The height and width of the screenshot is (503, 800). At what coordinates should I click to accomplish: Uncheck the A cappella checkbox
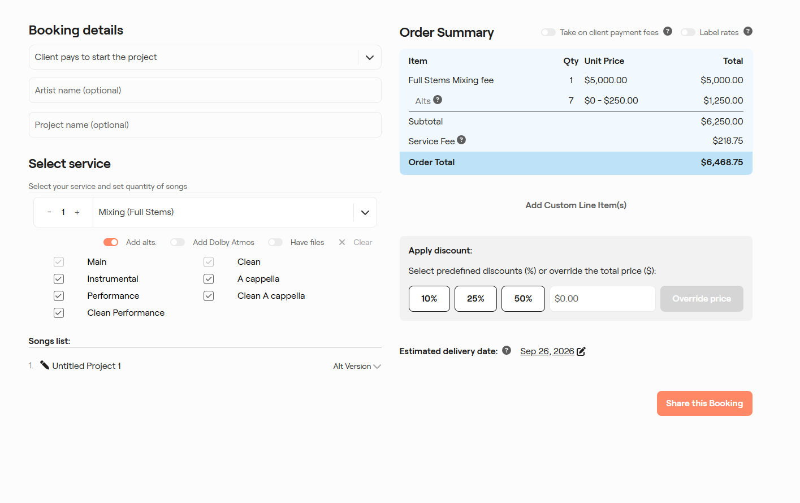pyautogui.click(x=209, y=279)
